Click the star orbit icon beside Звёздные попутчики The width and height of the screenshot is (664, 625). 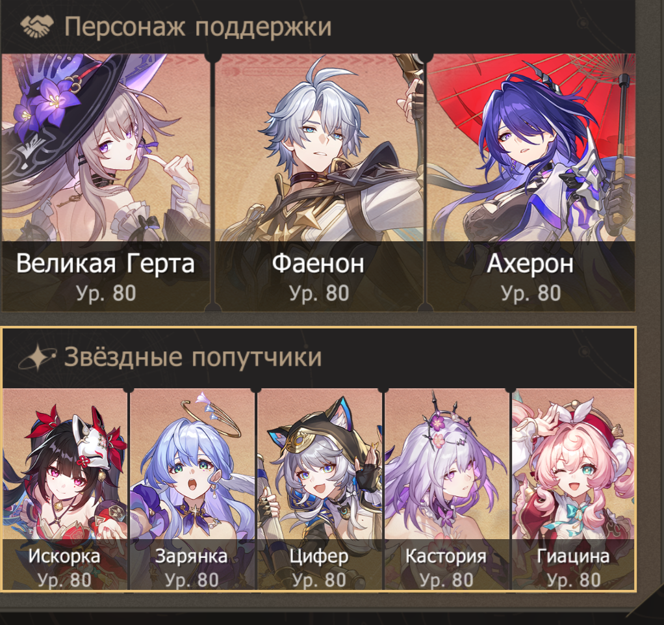coord(37,358)
